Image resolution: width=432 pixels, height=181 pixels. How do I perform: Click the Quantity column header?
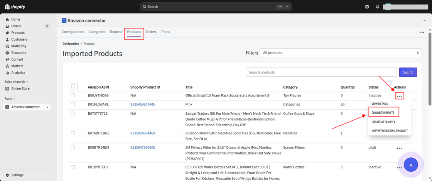pos(348,87)
